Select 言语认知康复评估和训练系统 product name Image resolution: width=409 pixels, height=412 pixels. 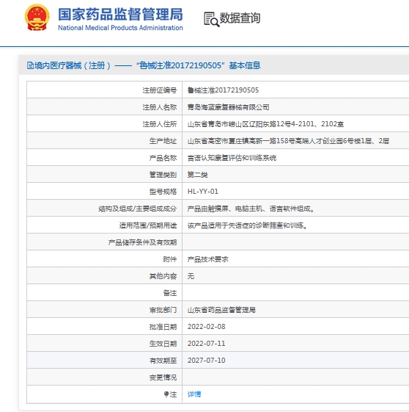232,158
